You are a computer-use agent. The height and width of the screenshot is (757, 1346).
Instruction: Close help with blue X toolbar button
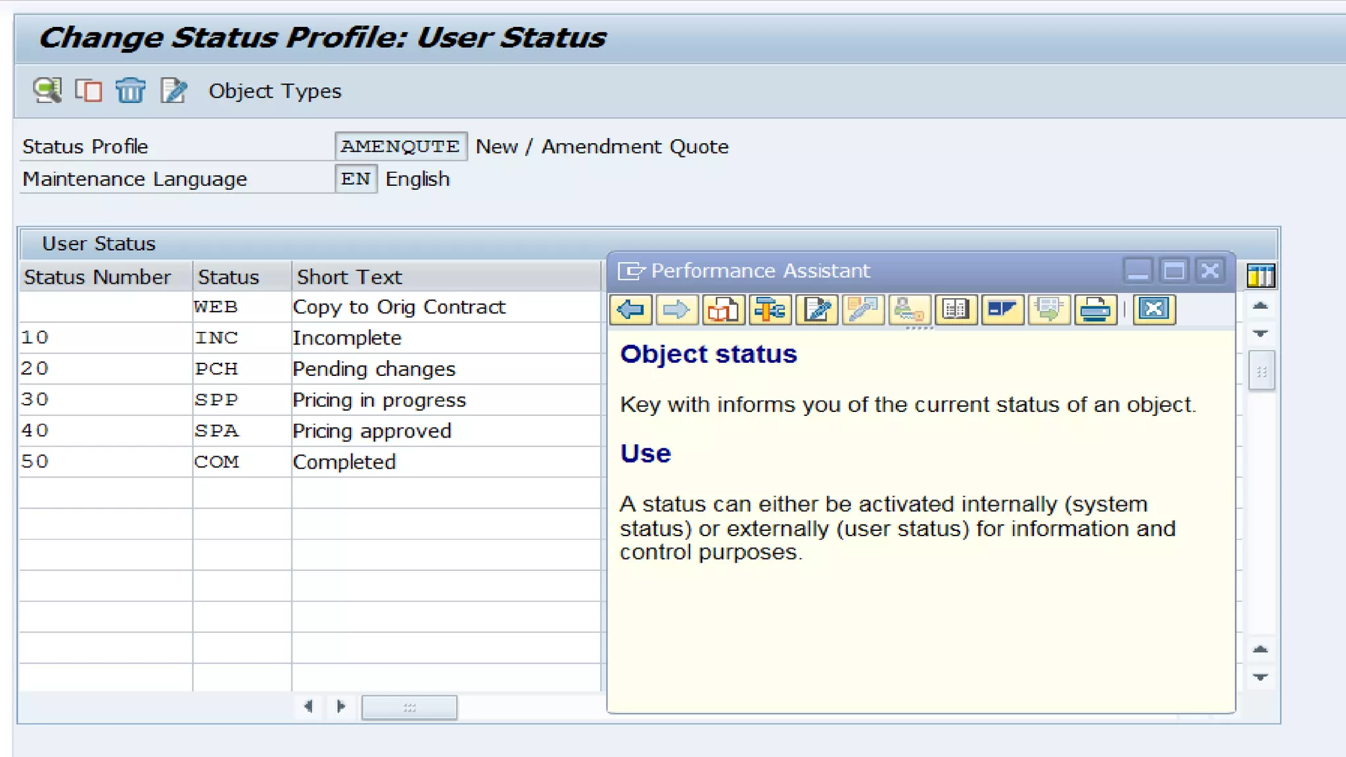coord(1154,310)
